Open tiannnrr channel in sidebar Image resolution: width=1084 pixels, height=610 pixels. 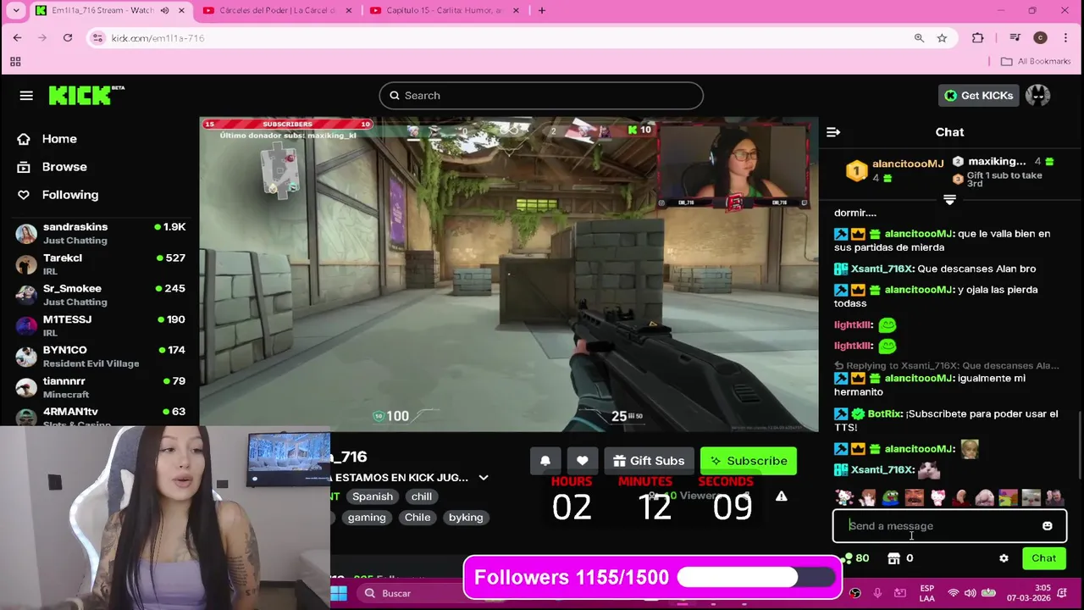(102, 387)
